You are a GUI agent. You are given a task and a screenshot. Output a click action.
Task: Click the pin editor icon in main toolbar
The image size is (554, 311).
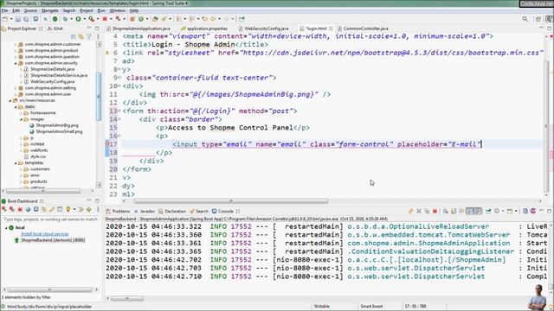pos(242,19)
